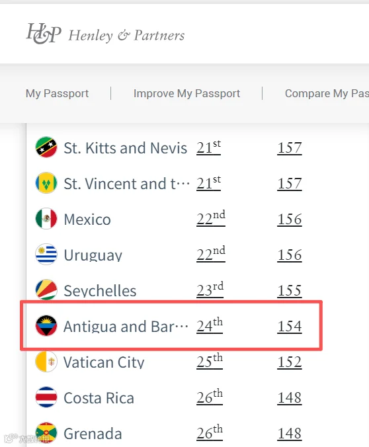Click the St. Vincent flag icon
This screenshot has height=447, width=369.
pyautogui.click(x=46, y=183)
